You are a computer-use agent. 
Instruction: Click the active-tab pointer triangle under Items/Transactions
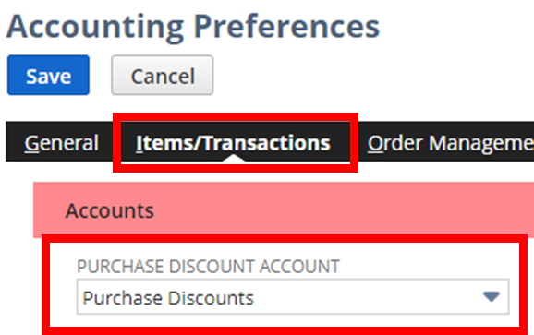[234, 158]
